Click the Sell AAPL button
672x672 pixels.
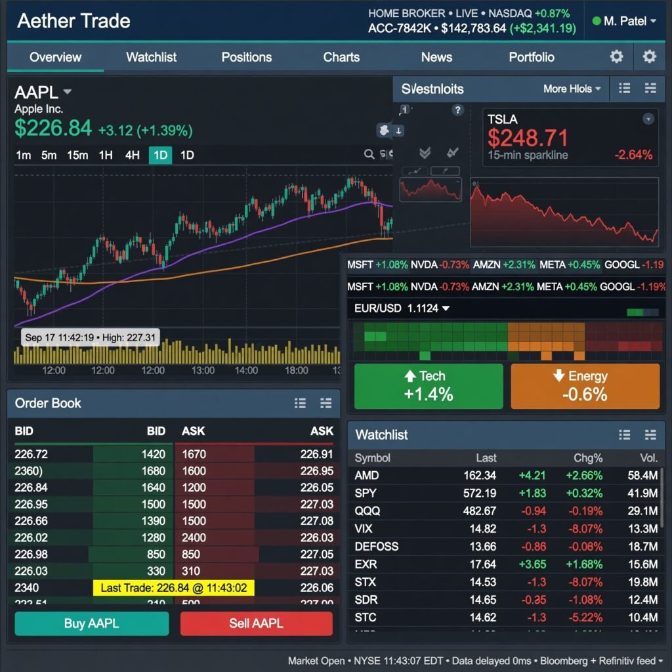coord(257,623)
